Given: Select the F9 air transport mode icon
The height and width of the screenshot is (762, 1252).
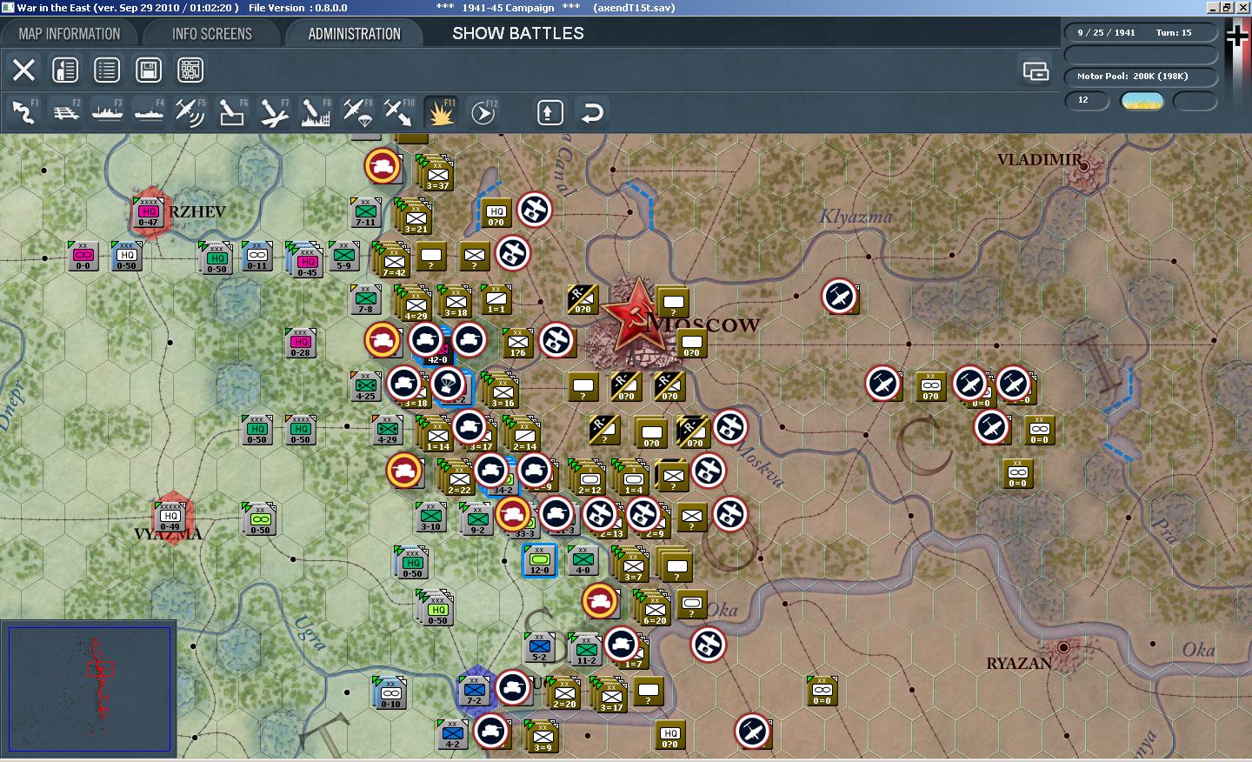Looking at the screenshot, I should coord(357,112).
